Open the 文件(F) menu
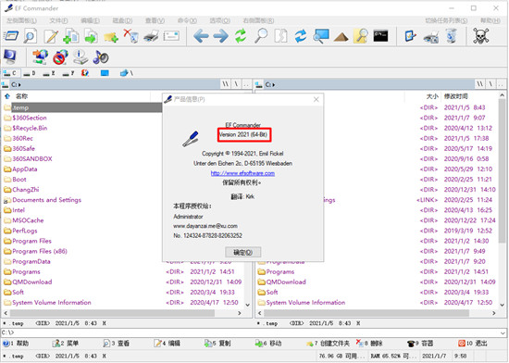 pyautogui.click(x=58, y=20)
